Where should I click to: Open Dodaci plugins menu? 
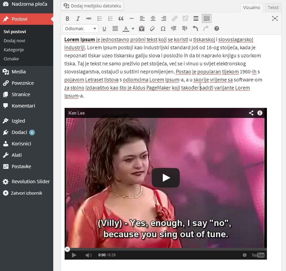27,132
